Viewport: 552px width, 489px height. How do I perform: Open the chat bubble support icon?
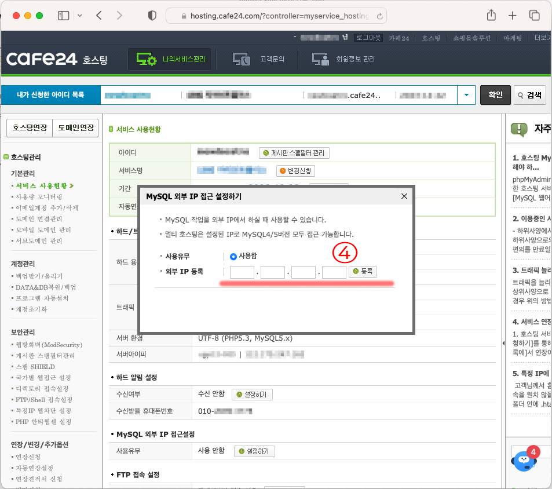click(x=524, y=460)
